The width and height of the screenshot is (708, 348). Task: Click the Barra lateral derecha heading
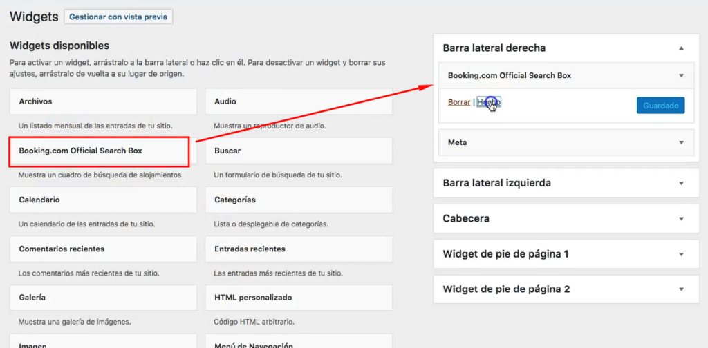(x=494, y=48)
